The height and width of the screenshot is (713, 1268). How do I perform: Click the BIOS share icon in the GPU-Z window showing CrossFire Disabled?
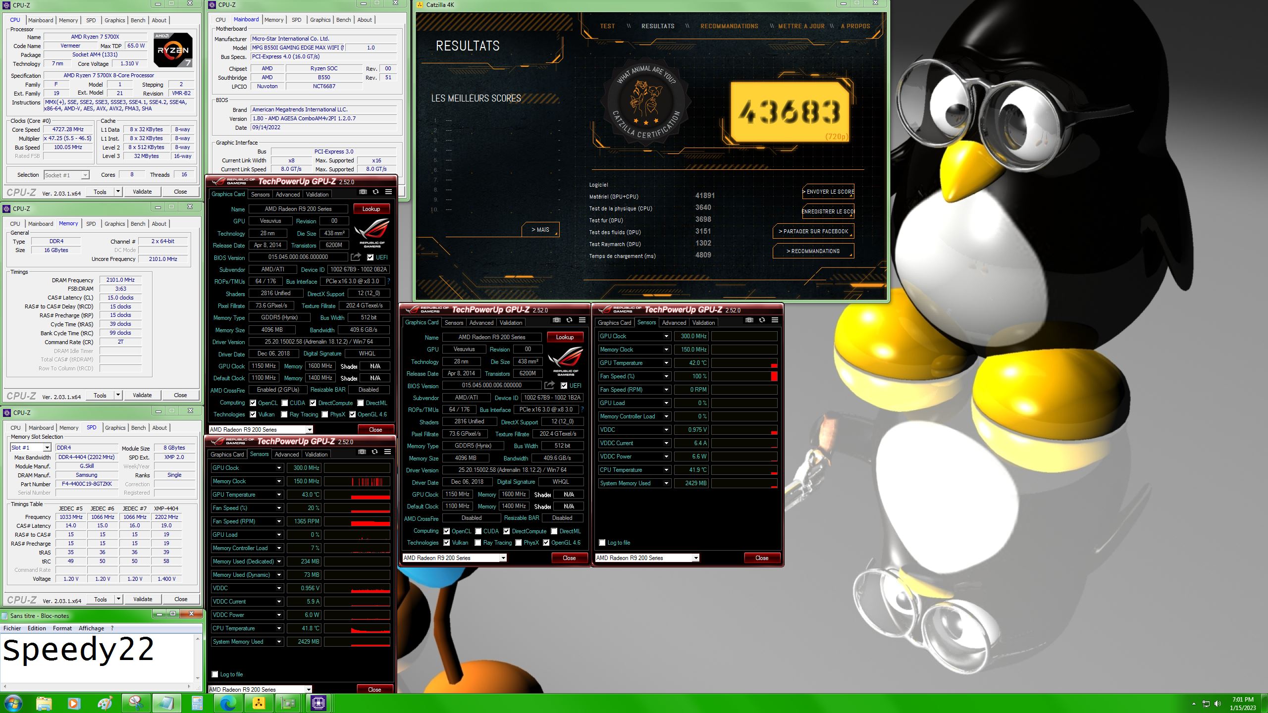[x=549, y=385]
